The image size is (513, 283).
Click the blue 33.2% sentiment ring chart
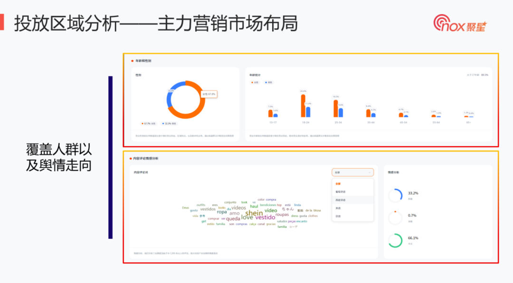coord(395,195)
